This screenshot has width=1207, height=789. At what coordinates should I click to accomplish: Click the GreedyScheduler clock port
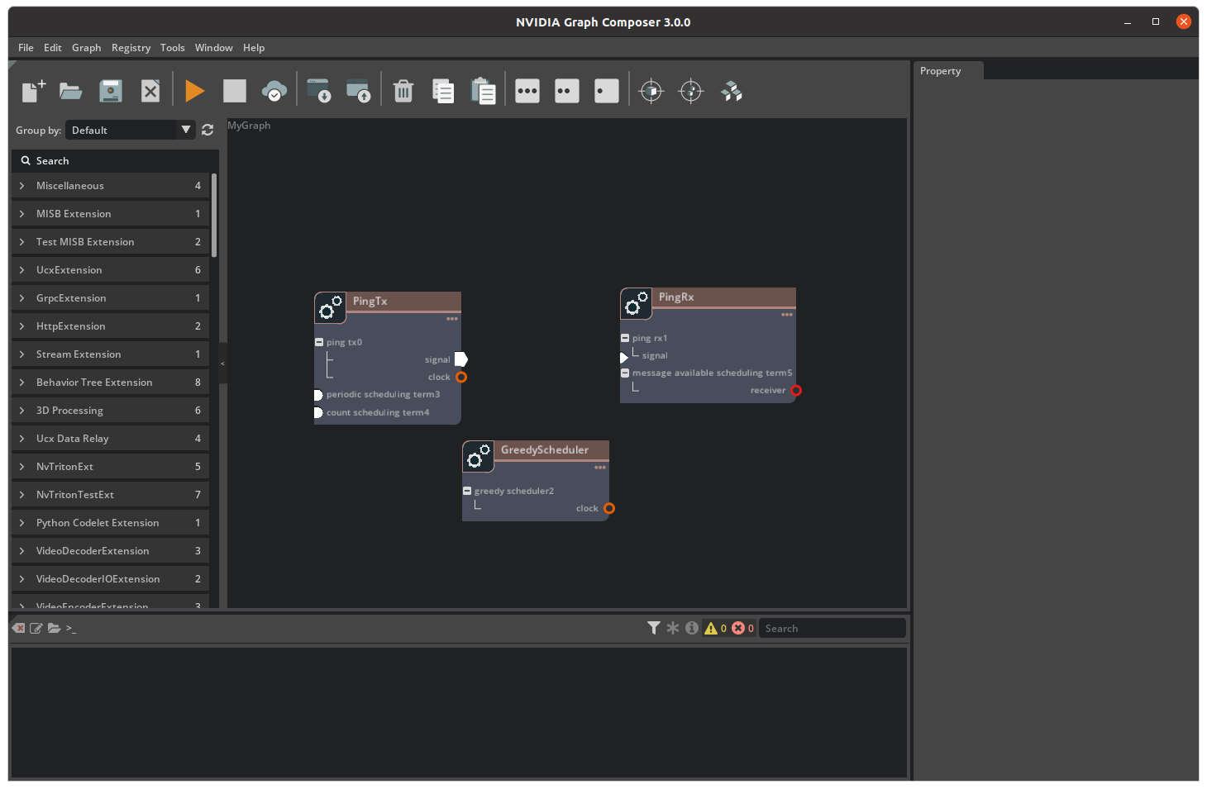point(609,509)
